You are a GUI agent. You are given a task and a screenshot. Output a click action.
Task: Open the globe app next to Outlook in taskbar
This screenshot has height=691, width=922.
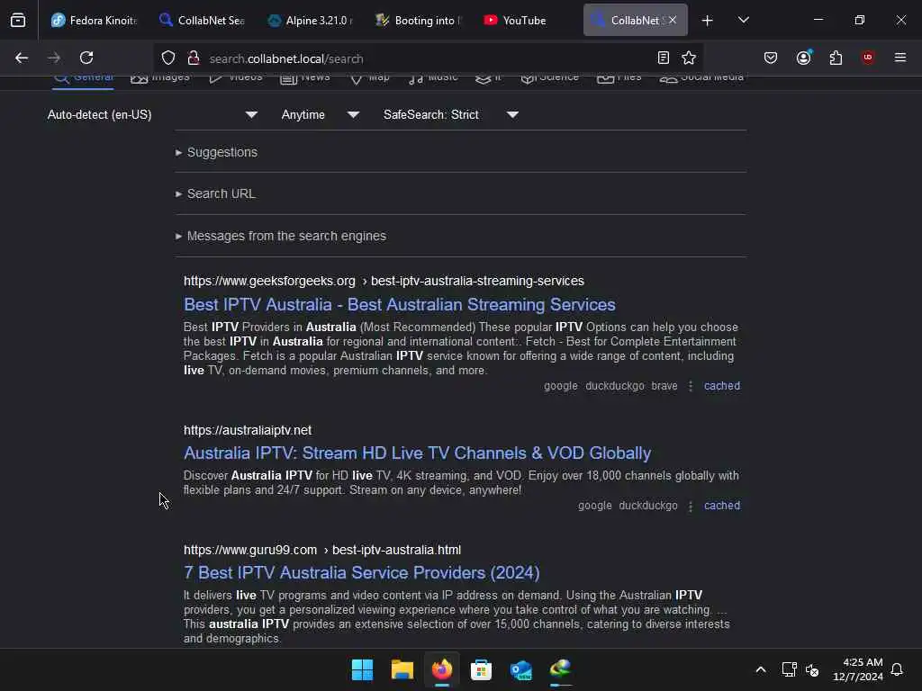[x=560, y=669]
